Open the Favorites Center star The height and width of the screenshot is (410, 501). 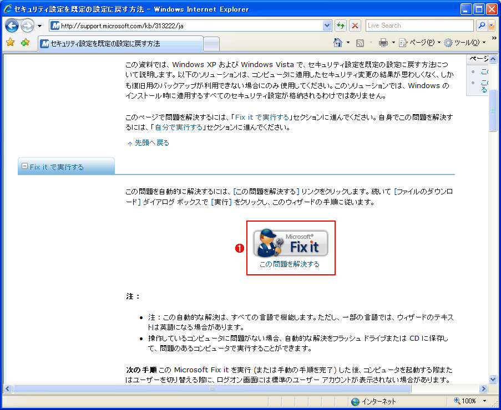click(10, 43)
